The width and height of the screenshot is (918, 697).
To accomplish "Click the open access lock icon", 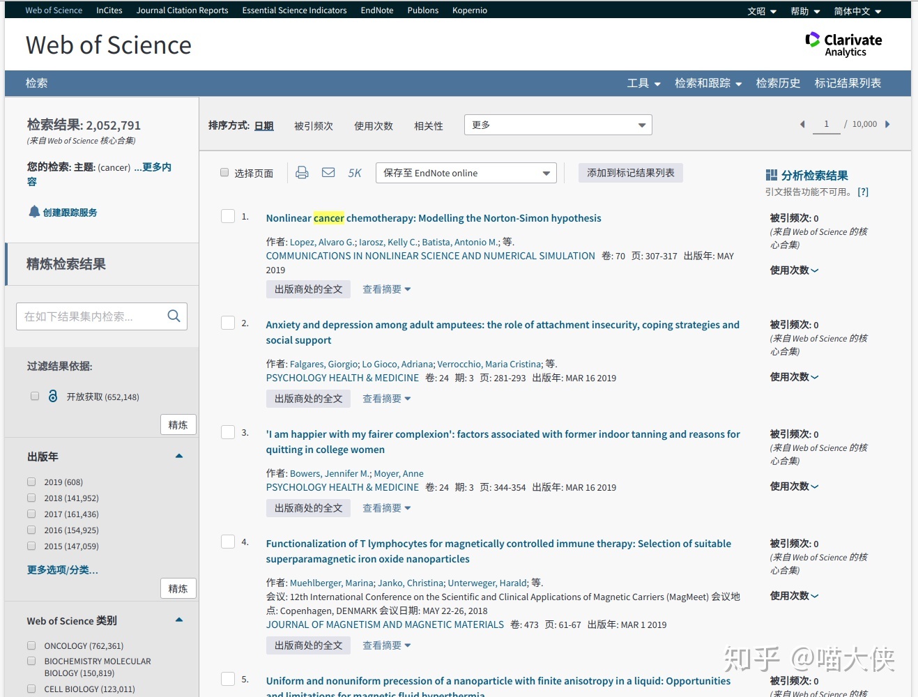I will pyautogui.click(x=53, y=396).
